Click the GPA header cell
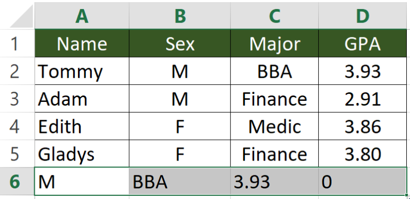 point(362,43)
